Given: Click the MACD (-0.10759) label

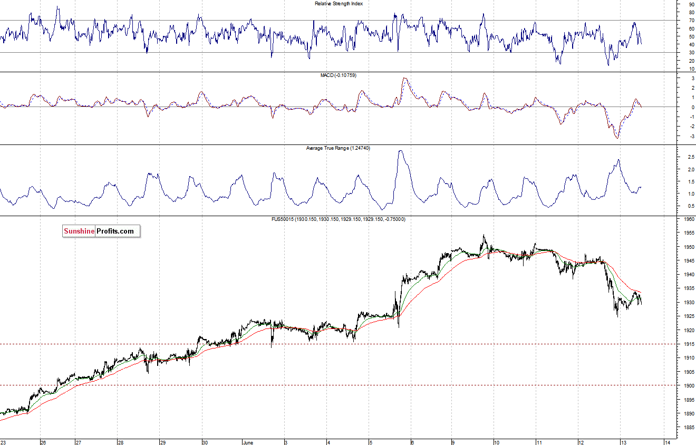Looking at the screenshot, I should [x=339, y=76].
